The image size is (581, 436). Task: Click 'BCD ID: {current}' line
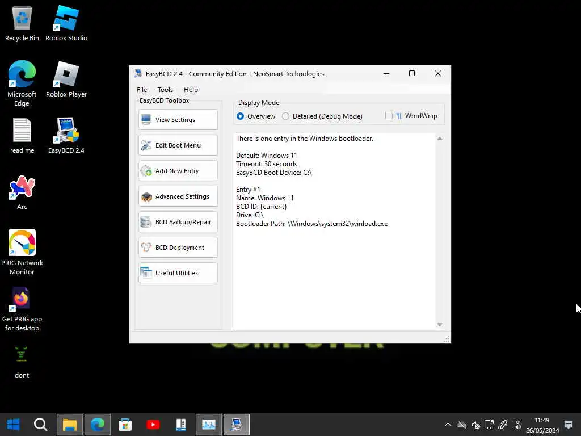[x=261, y=207]
